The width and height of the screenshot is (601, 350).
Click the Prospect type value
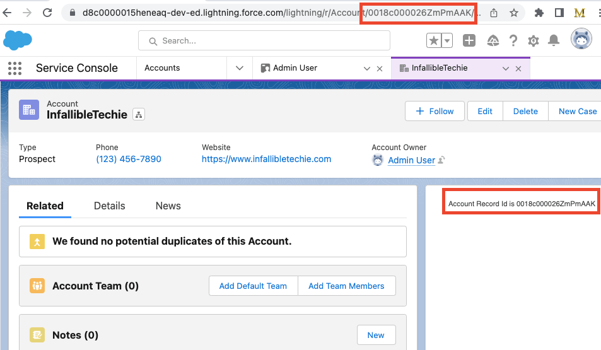(x=37, y=159)
